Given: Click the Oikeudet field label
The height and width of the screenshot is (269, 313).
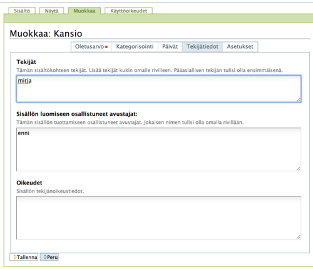Looking at the screenshot, I should [x=29, y=183].
